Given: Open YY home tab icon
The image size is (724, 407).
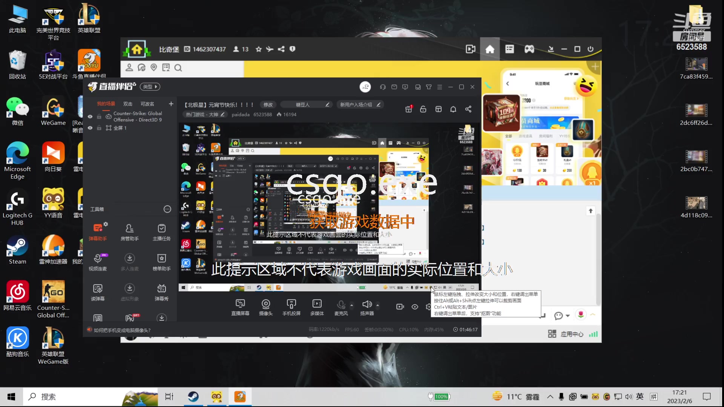Looking at the screenshot, I should click(490, 49).
